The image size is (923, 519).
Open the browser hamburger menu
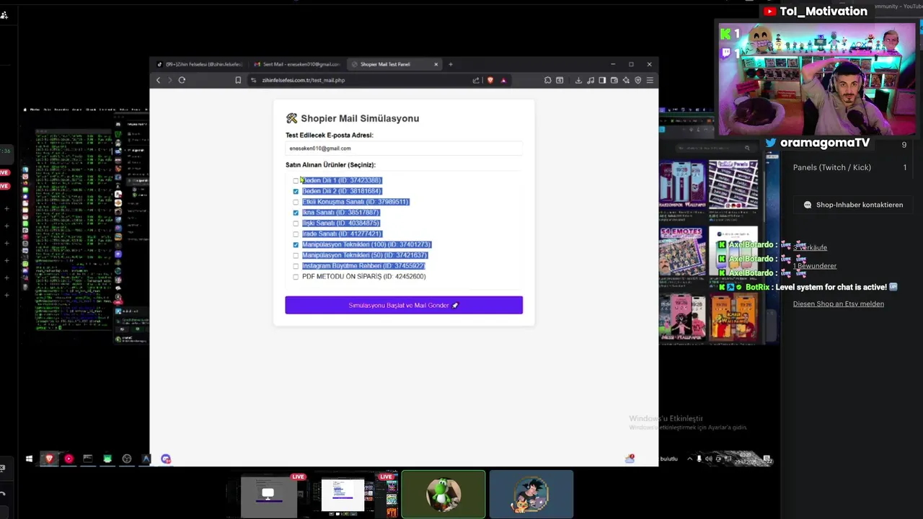pyautogui.click(x=650, y=80)
